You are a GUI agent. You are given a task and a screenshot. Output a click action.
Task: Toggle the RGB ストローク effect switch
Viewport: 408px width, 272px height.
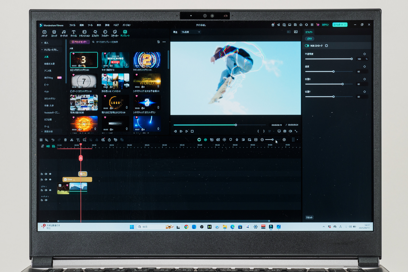[x=307, y=46]
